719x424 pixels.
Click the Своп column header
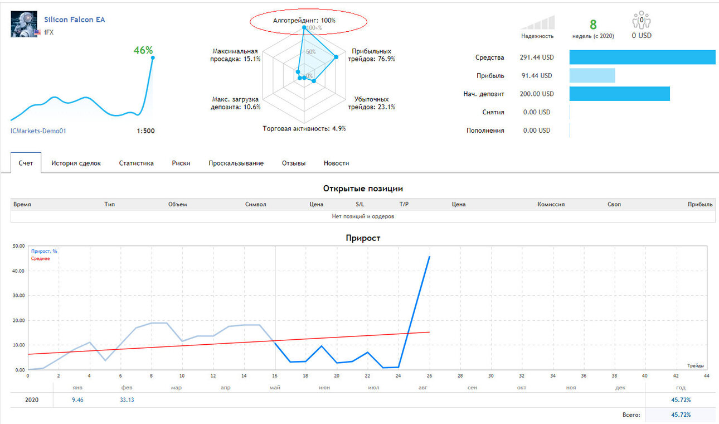tap(614, 204)
